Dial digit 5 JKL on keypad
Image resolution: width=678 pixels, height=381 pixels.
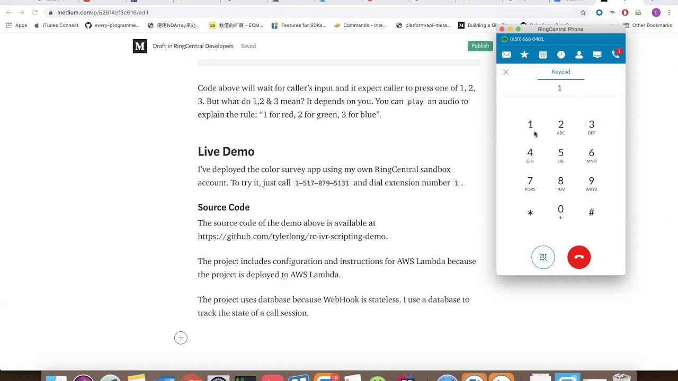tap(561, 155)
